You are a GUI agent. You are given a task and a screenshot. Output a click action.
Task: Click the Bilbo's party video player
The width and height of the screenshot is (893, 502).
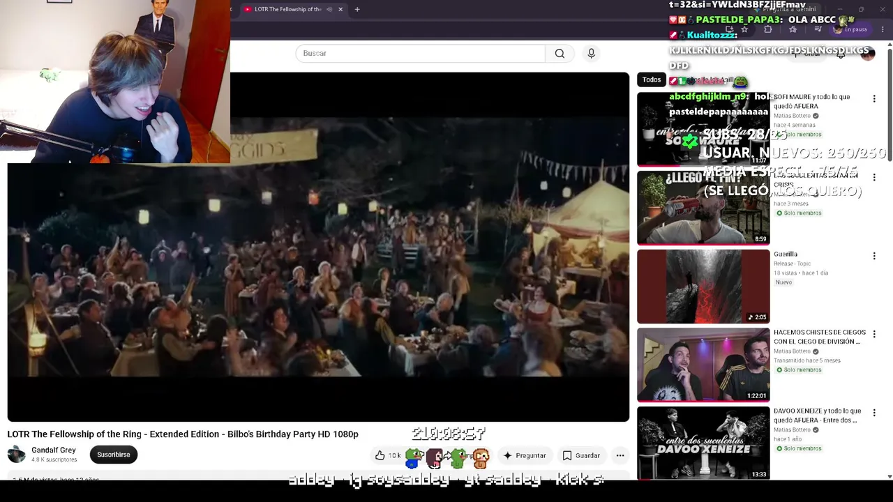[318, 247]
